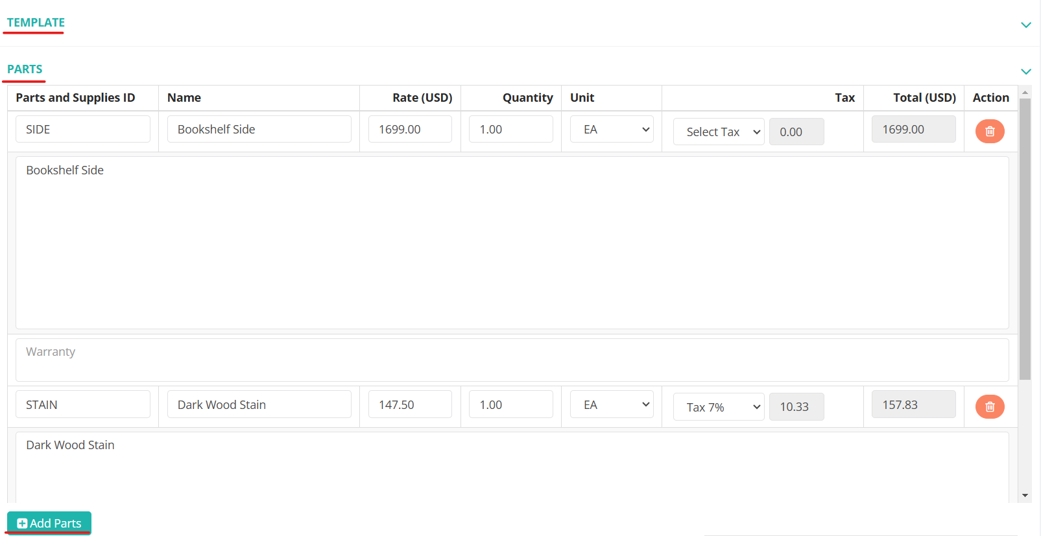The width and height of the screenshot is (1041, 536).
Task: Click the Dark Wood Stain description text area
Action: (512, 467)
